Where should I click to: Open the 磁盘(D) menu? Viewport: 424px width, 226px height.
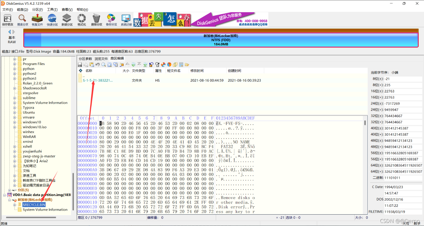point(22,9)
